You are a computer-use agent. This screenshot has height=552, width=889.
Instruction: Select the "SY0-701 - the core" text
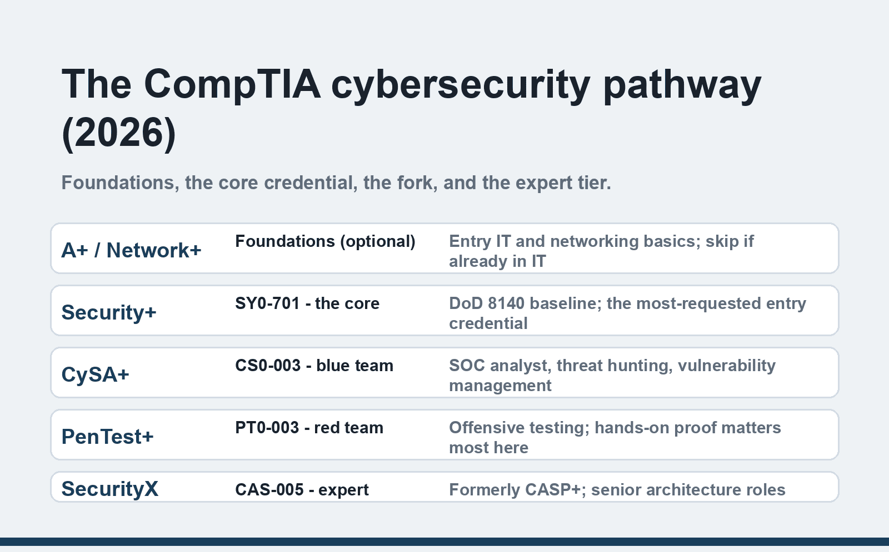(x=307, y=303)
